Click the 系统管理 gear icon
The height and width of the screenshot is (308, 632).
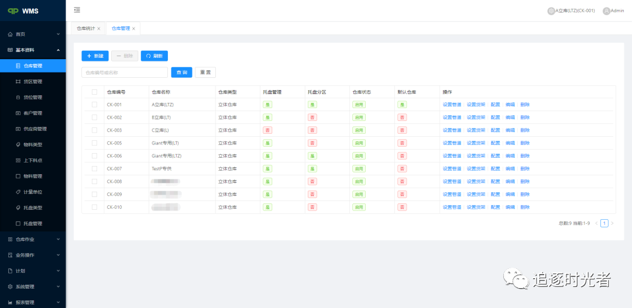(10, 286)
